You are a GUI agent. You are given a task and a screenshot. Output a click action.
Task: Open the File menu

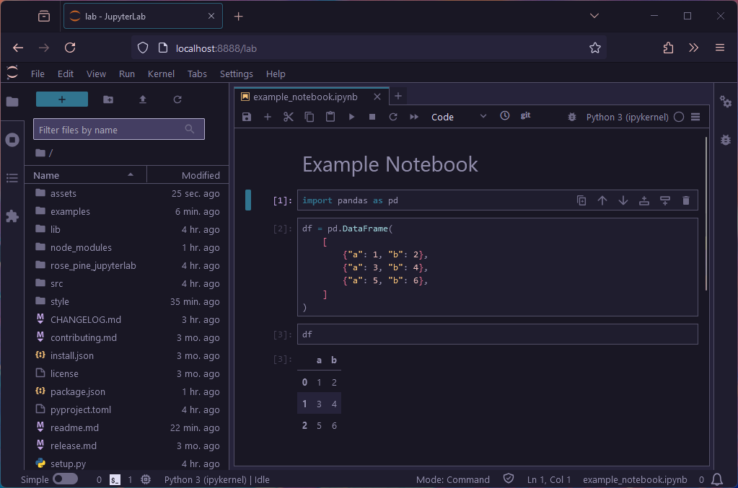coord(38,74)
